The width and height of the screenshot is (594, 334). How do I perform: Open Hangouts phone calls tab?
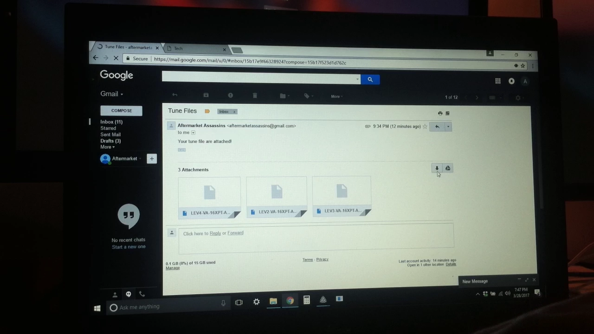pos(142,294)
